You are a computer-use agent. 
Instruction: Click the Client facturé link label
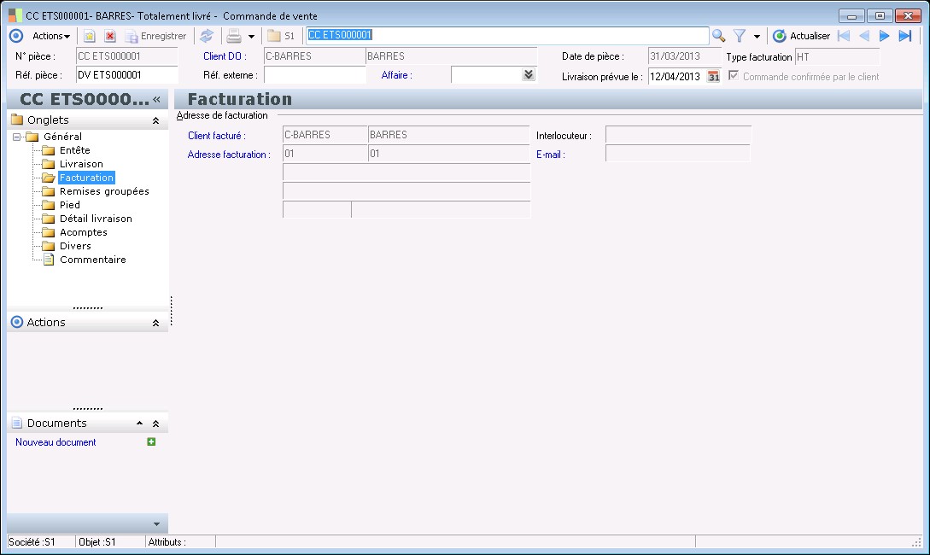tap(216, 136)
